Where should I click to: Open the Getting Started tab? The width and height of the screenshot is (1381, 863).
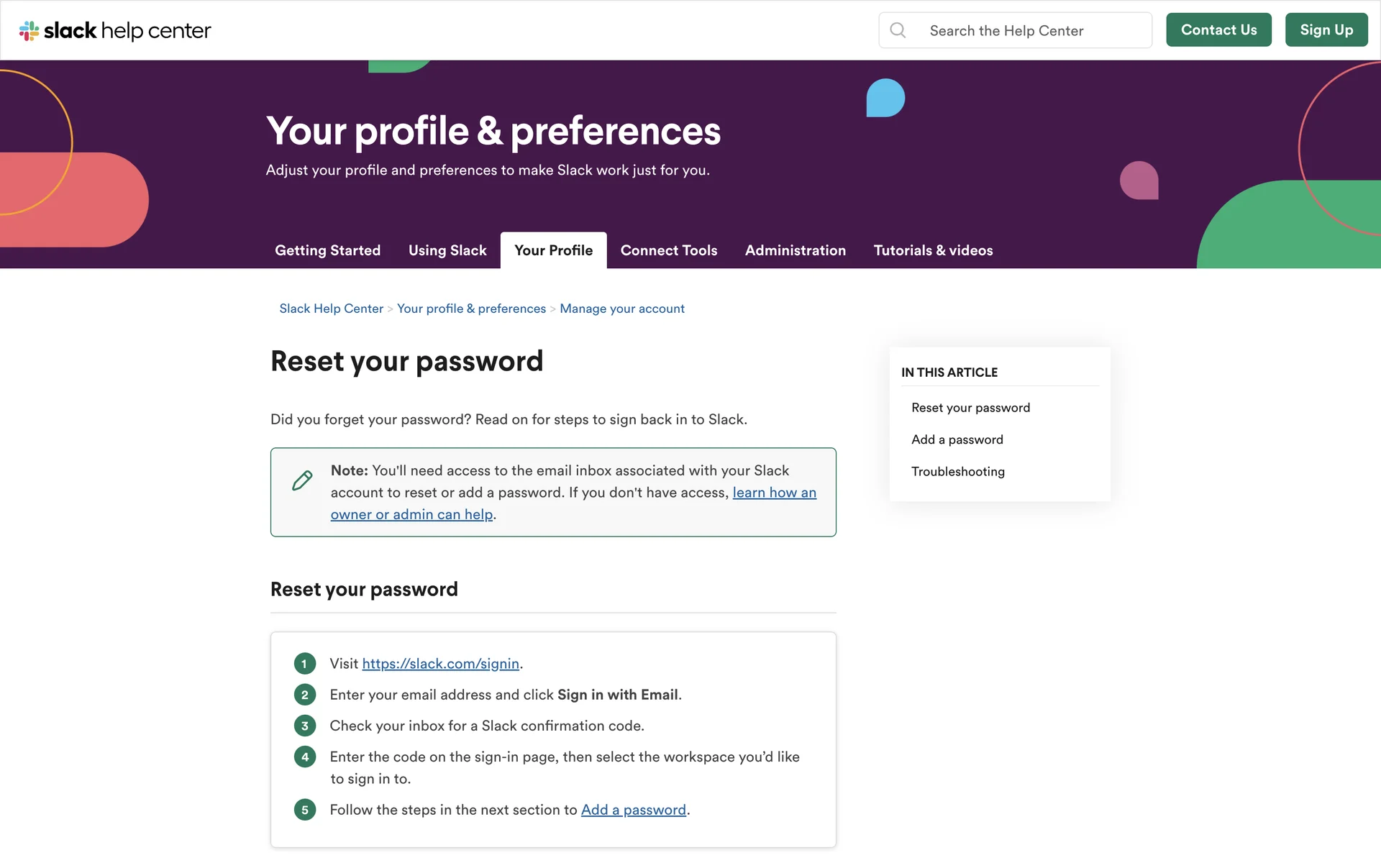tap(327, 250)
